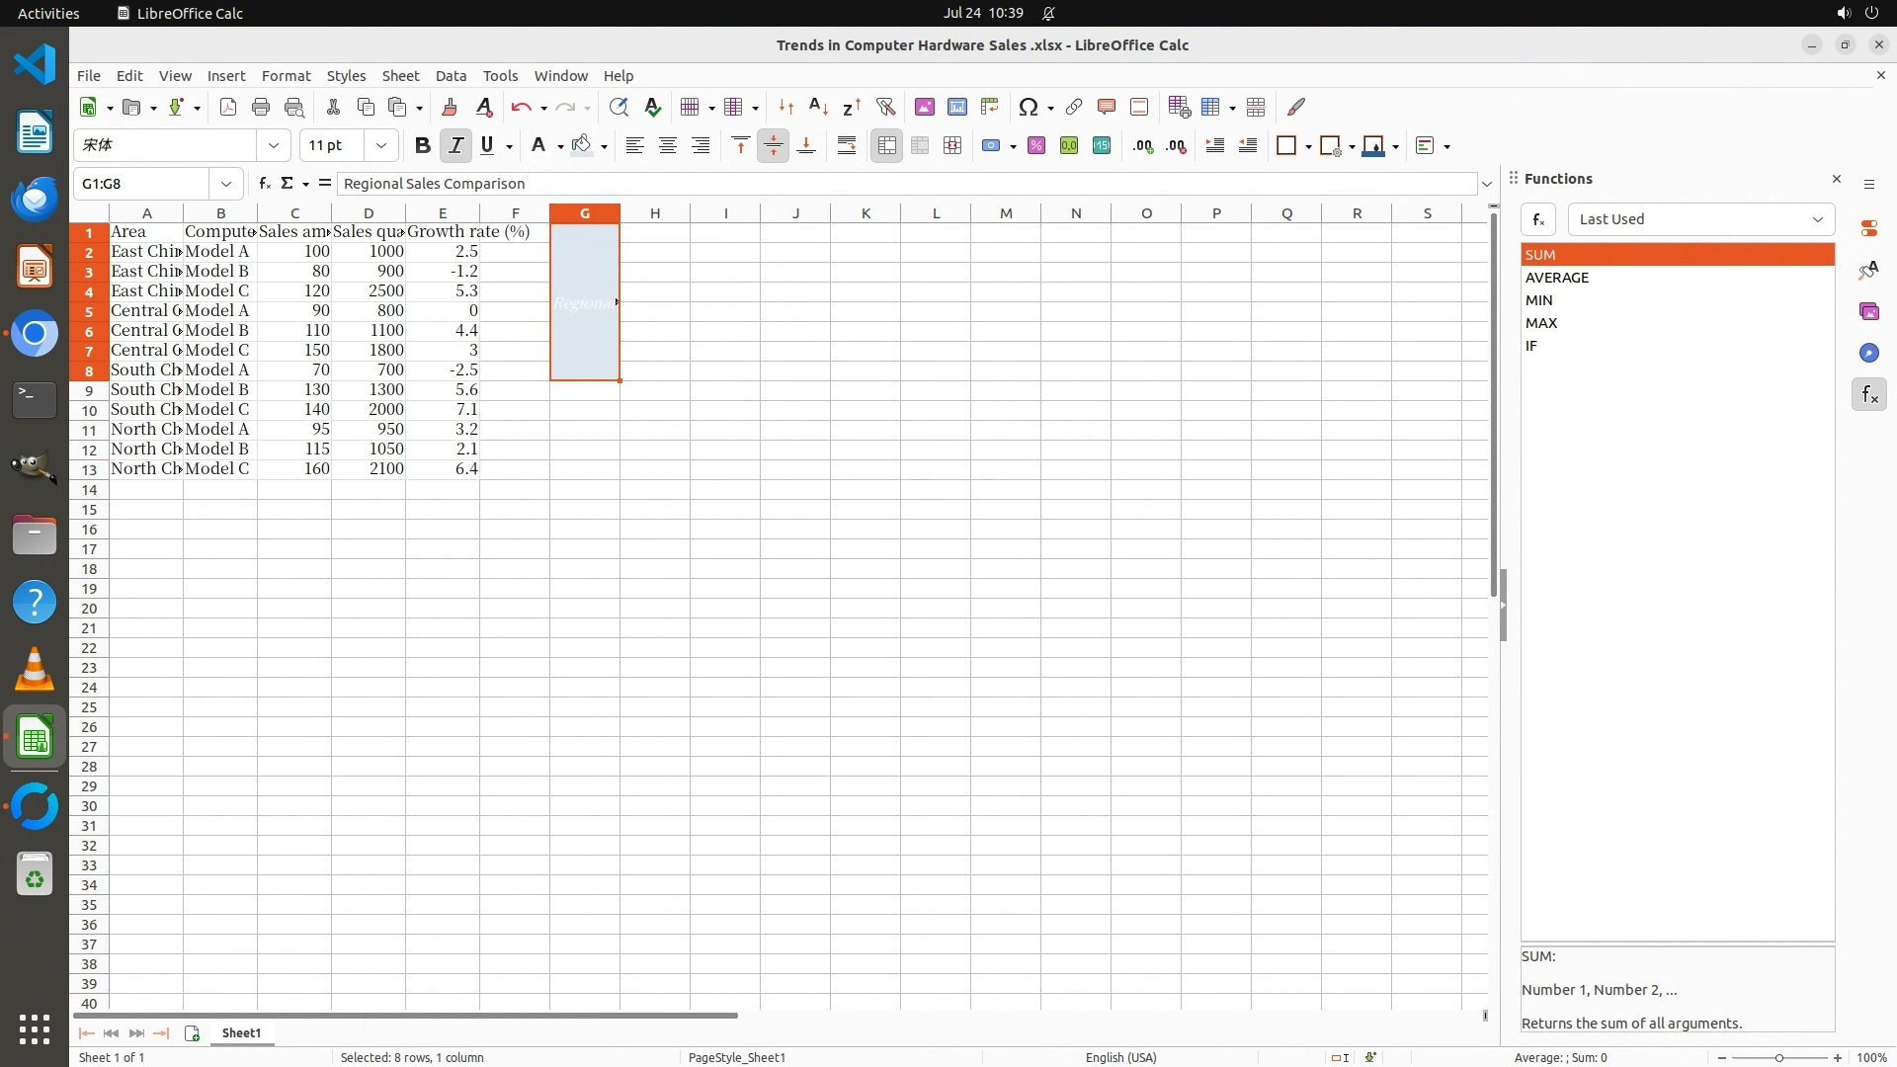1897x1067 pixels.
Task: Select AVERAGE in the functions list
Action: pyautogui.click(x=1557, y=278)
